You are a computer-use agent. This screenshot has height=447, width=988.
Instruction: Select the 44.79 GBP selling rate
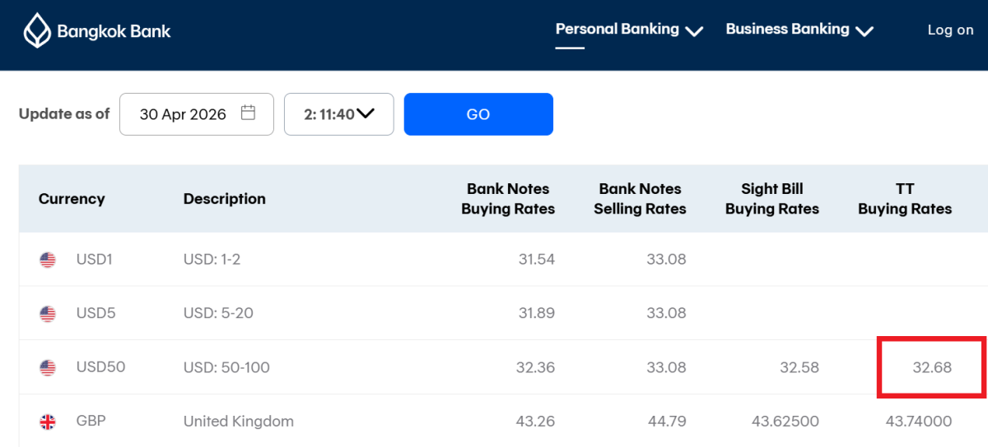[667, 422]
